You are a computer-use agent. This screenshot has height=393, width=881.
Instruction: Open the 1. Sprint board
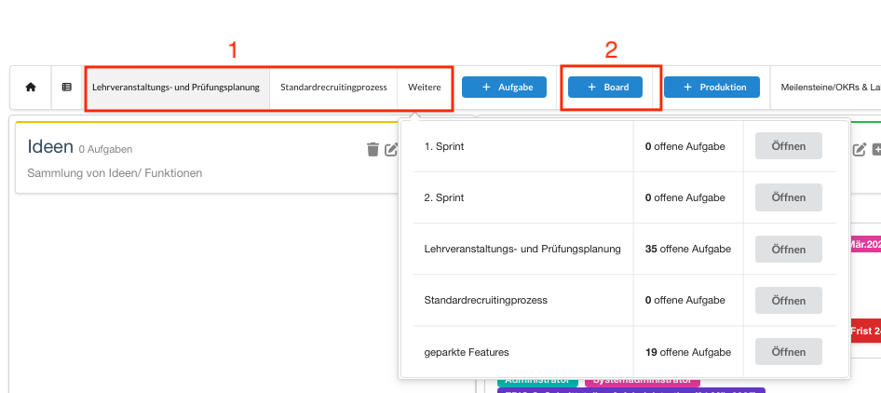click(x=788, y=146)
